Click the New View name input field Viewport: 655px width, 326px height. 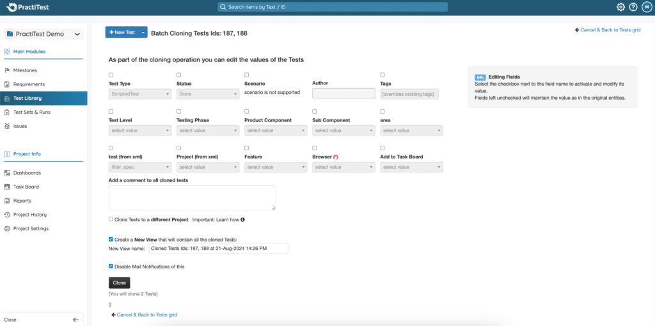pyautogui.click(x=219, y=249)
